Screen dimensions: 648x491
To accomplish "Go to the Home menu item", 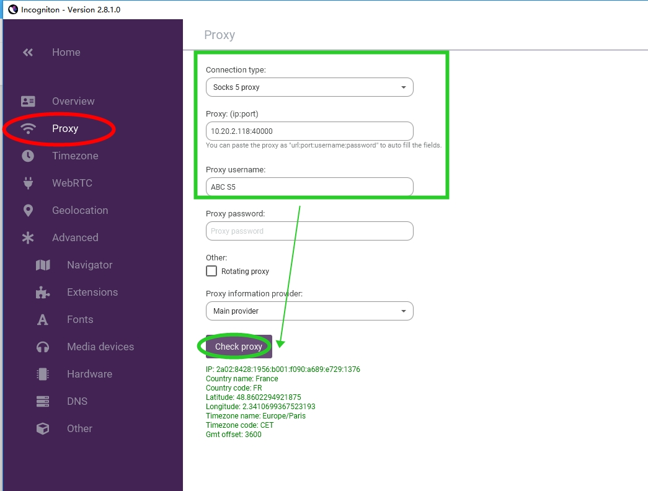I will [66, 53].
